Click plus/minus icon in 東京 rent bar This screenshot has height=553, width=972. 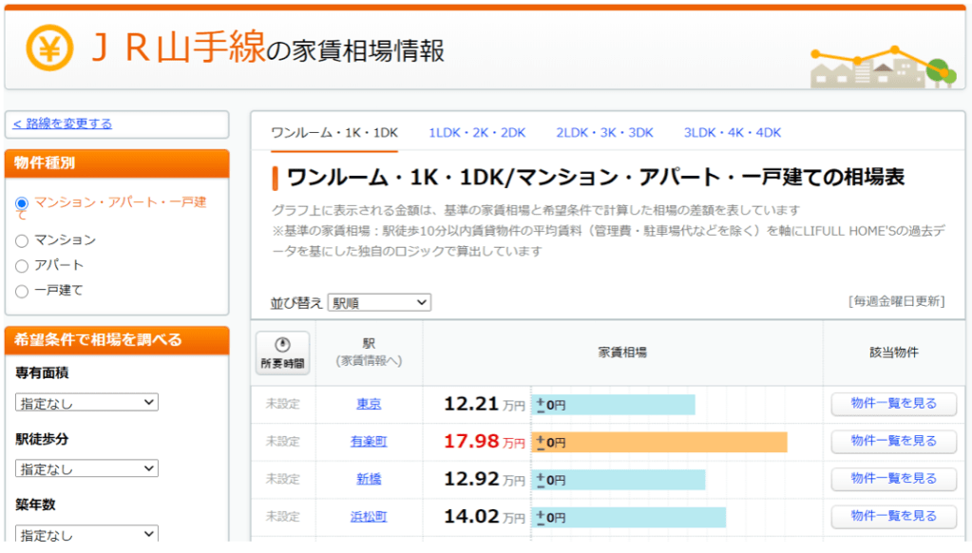click(541, 405)
